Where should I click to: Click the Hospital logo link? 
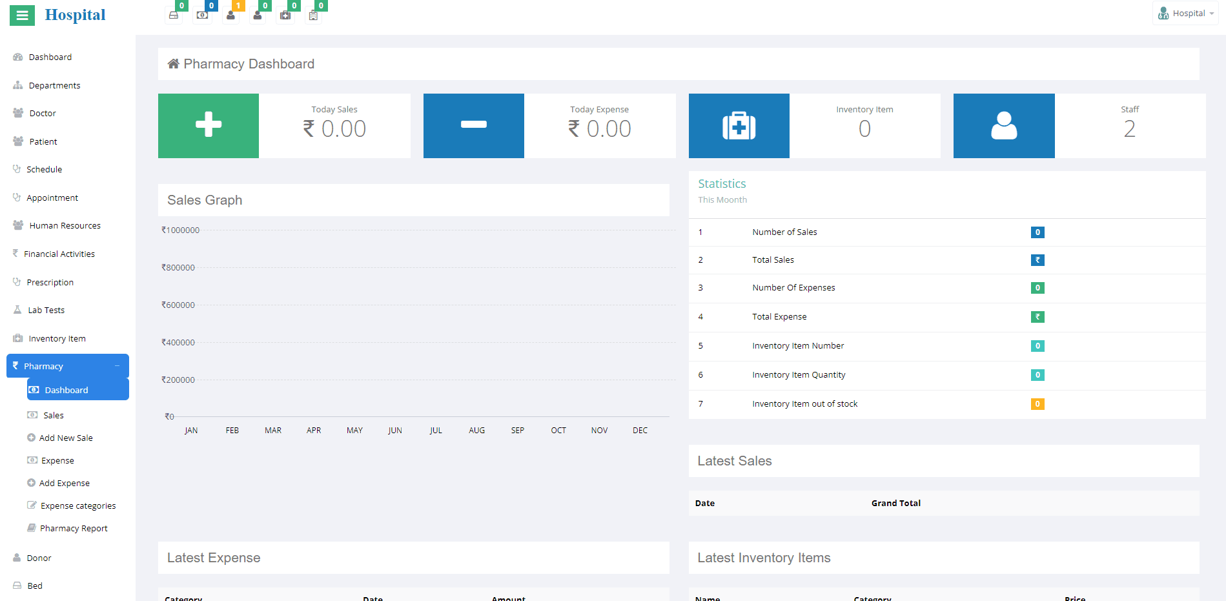click(75, 15)
